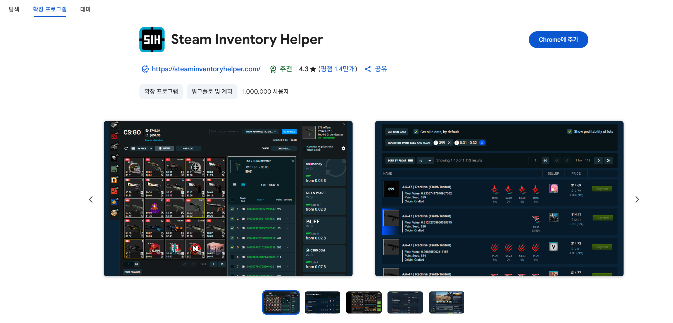This screenshot has width=673, height=323.
Task: Click the verified badge icon beside the website URL
Action: (x=145, y=69)
